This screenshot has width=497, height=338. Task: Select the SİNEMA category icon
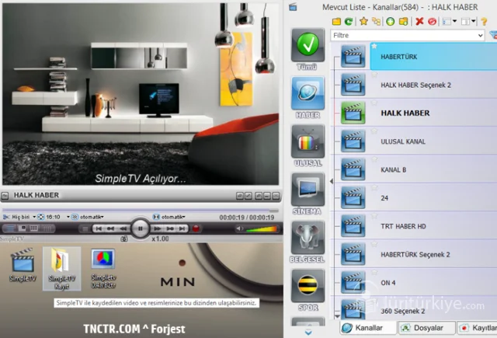pos(308,190)
